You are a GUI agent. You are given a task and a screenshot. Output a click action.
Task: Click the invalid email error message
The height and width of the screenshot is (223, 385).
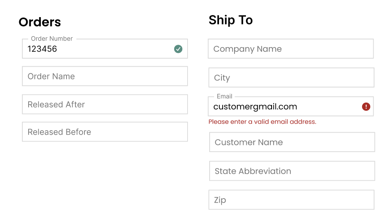pyautogui.click(x=262, y=122)
